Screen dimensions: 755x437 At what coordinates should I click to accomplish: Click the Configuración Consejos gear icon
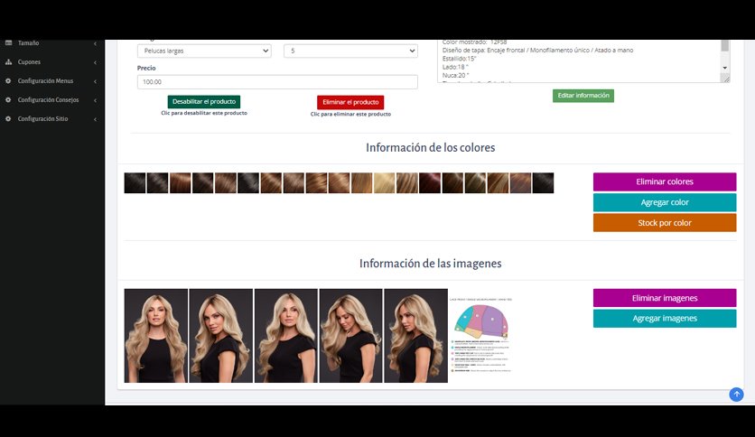[x=8, y=99]
